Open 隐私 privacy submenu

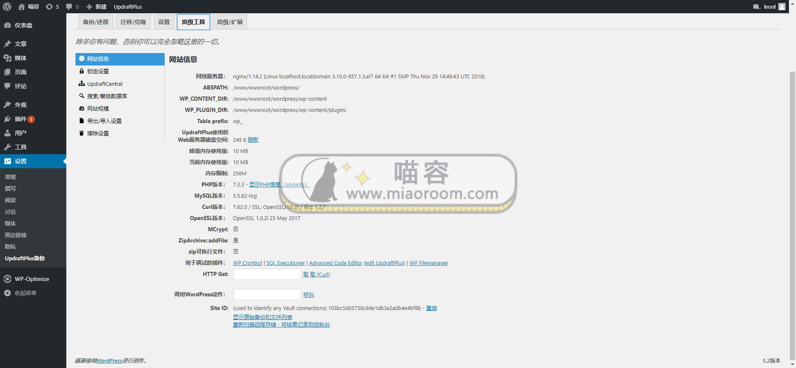(x=10, y=247)
